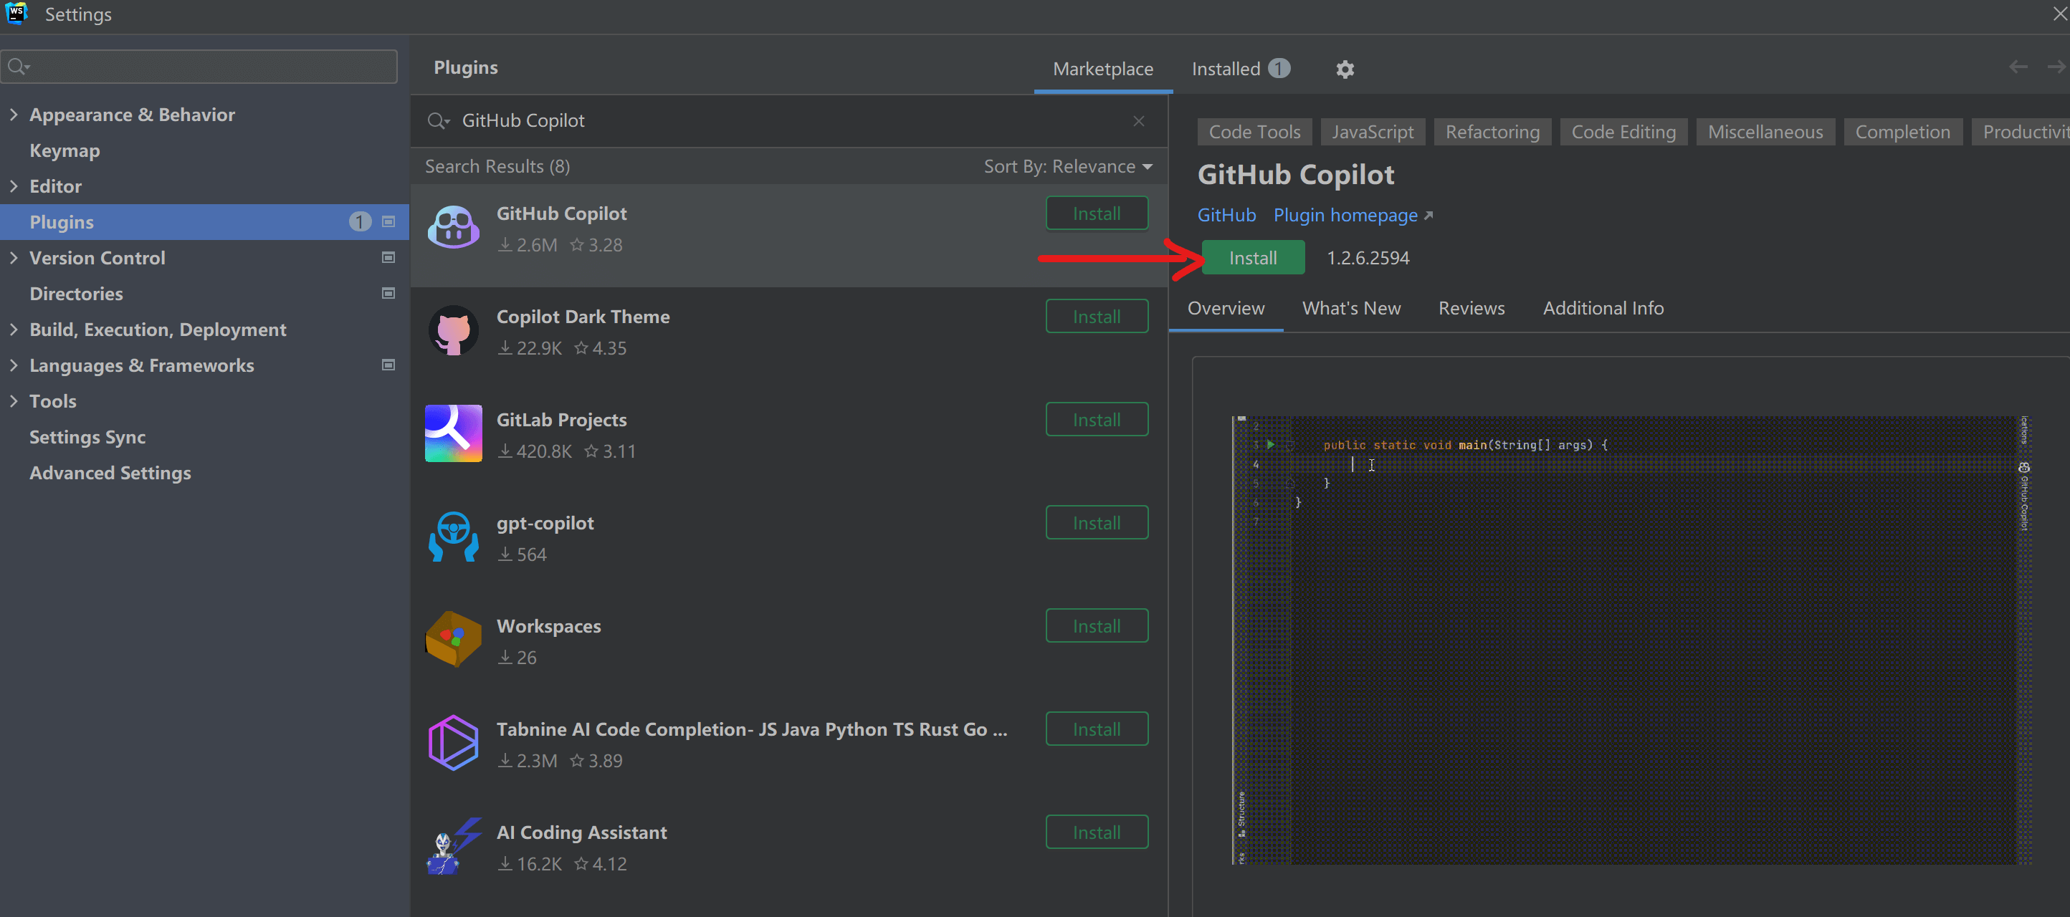Viewport: 2070px width, 917px height.
Task: Click the AI Coding Assistant icon
Action: click(453, 846)
